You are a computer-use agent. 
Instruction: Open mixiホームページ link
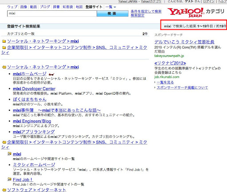(30, 74)
